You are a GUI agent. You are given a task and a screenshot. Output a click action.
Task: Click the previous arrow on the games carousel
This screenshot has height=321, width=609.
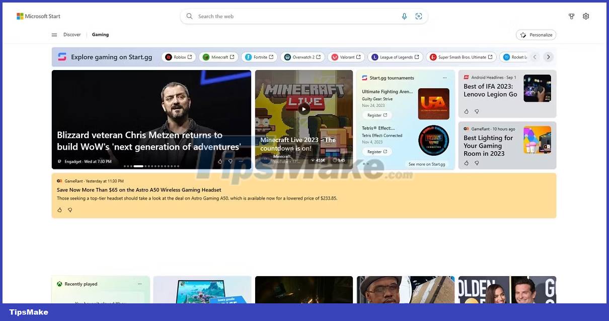pyautogui.click(x=535, y=57)
